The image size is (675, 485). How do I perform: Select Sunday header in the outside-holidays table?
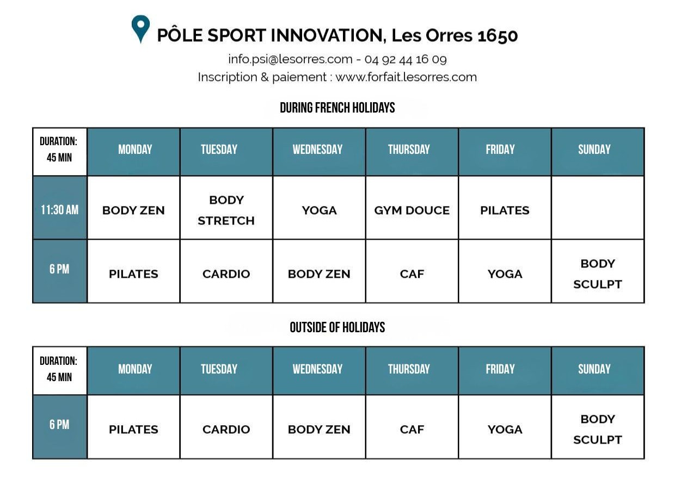[x=594, y=369]
